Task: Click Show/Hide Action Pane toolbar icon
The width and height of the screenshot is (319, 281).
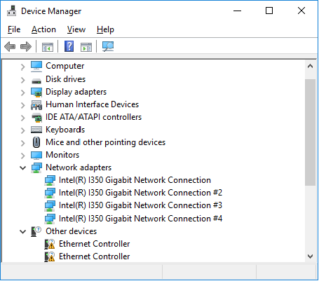Action: pyautogui.click(x=86, y=47)
